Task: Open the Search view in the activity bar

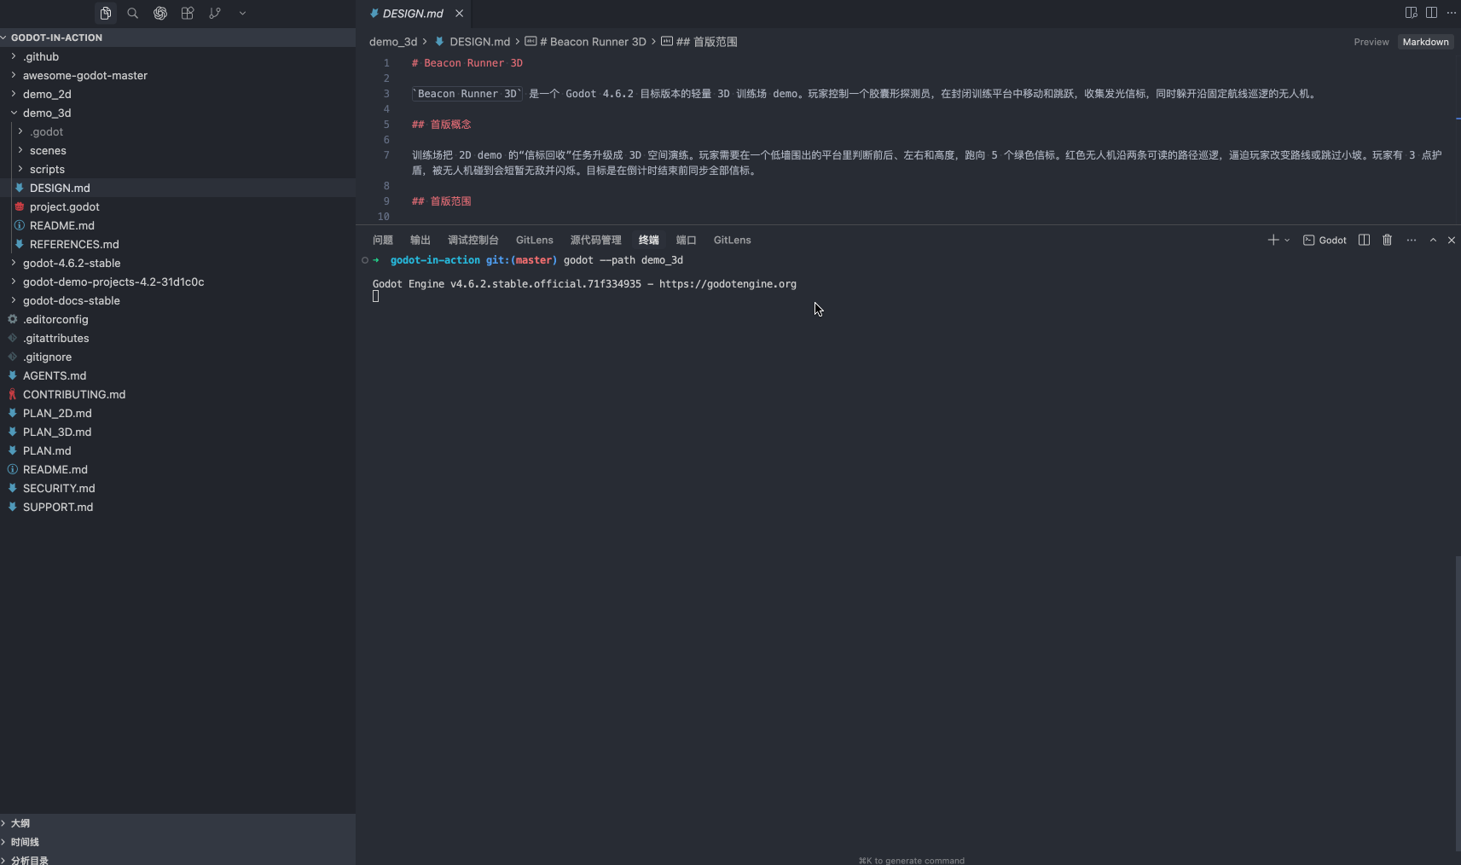Action: pos(133,13)
